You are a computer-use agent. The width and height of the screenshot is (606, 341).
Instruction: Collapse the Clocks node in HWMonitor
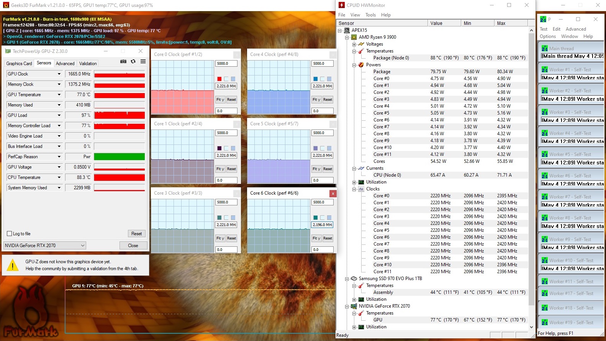pyautogui.click(x=354, y=189)
